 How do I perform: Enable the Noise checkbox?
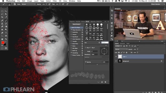point(71,46)
